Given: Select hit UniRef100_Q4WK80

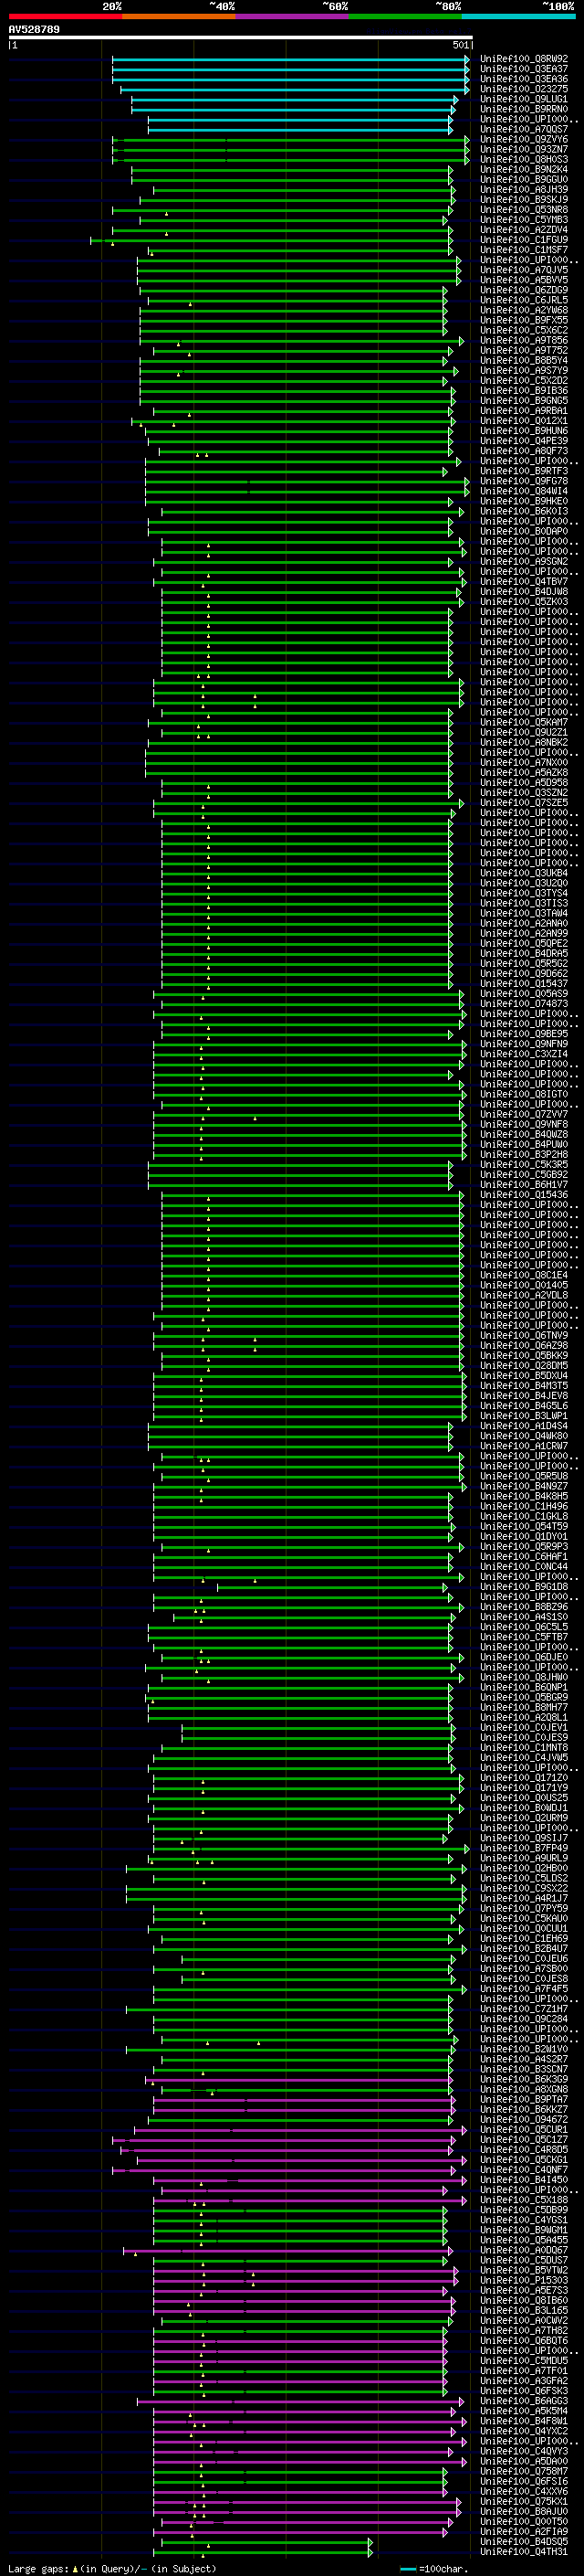Looking at the screenshot, I should pos(524,1436).
